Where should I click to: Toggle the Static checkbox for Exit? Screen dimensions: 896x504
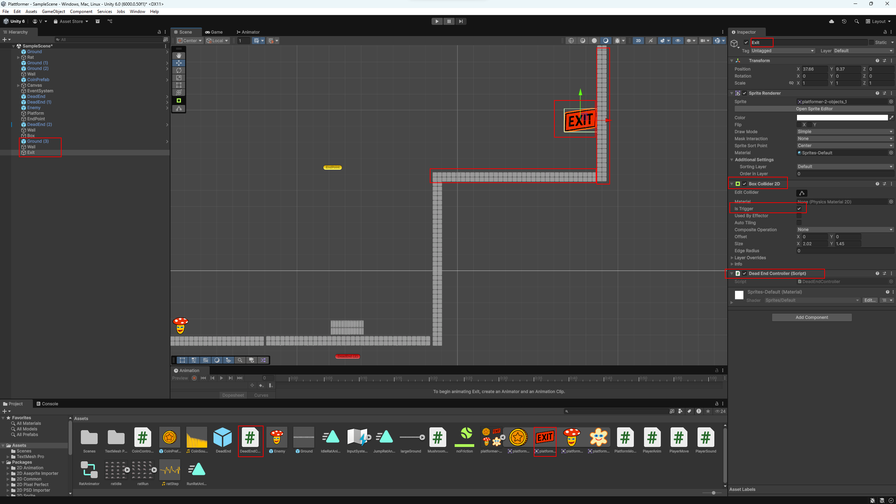click(871, 42)
